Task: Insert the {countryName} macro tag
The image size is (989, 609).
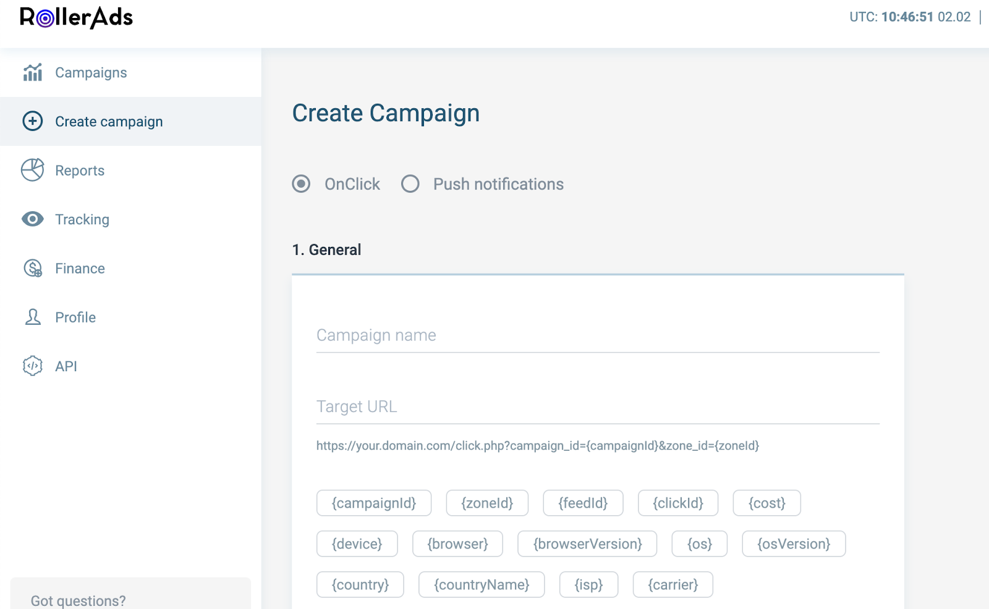Action: pyautogui.click(x=482, y=584)
